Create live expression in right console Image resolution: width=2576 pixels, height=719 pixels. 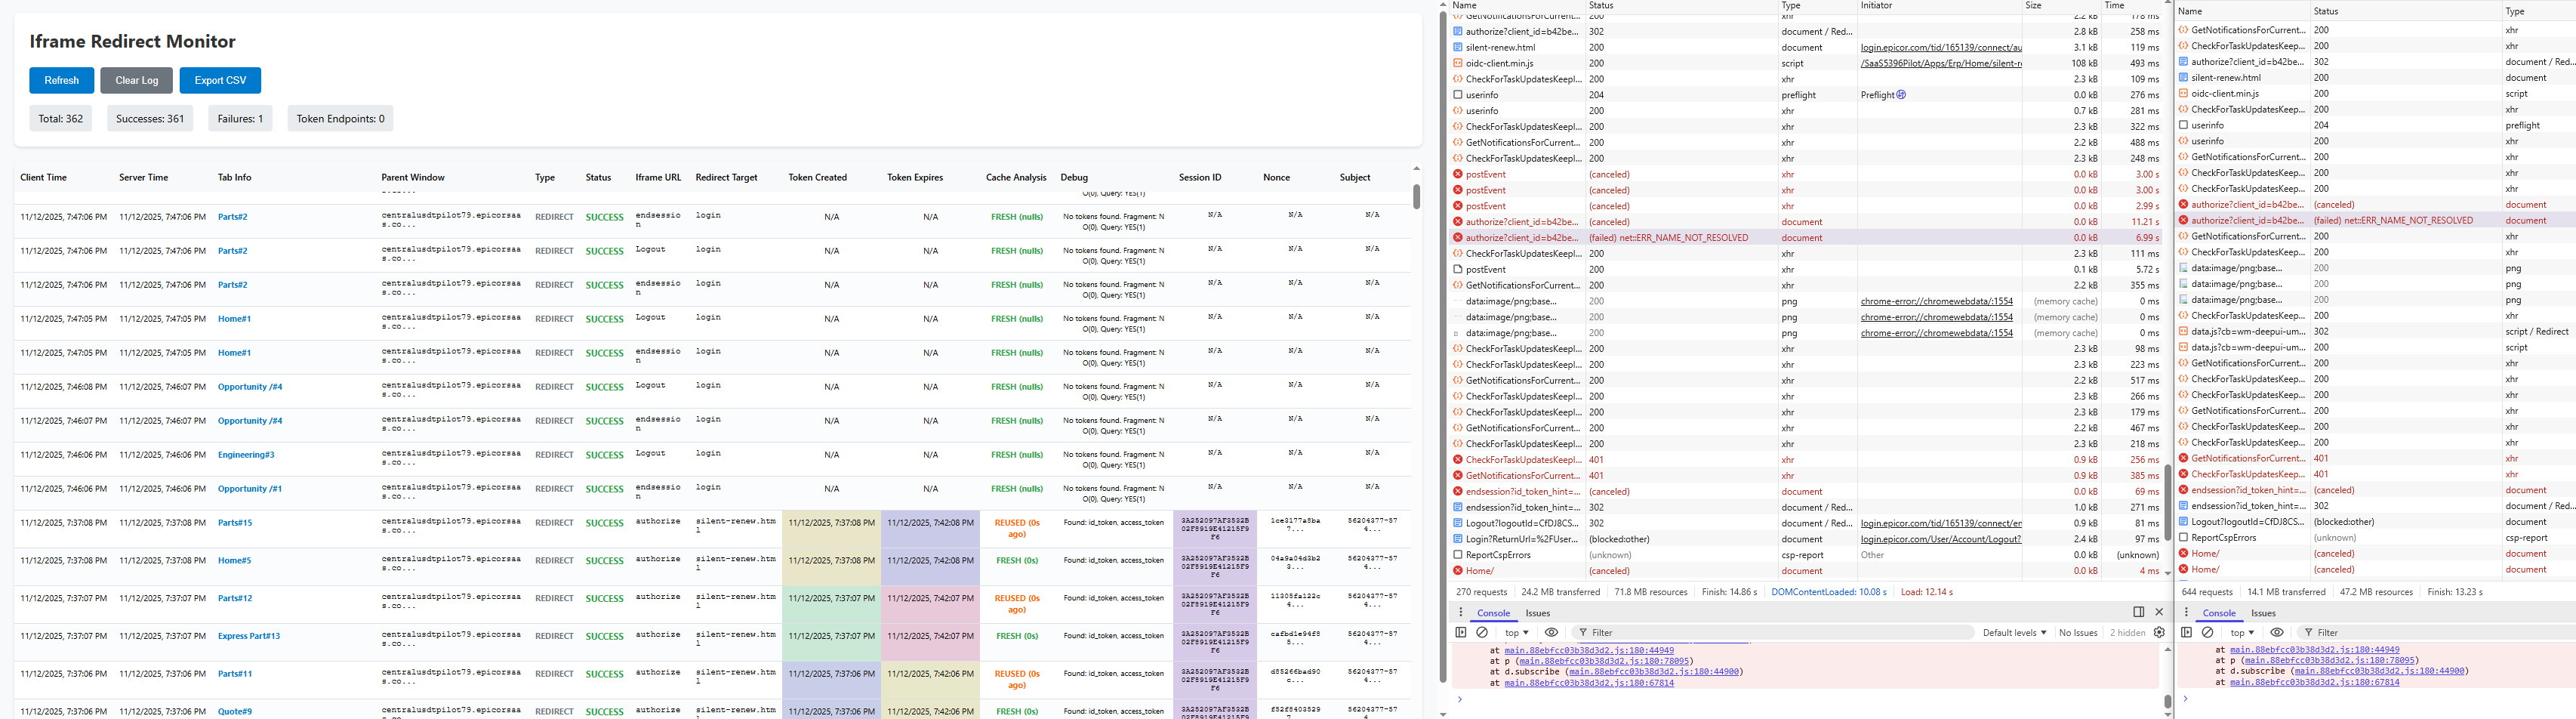(2277, 632)
